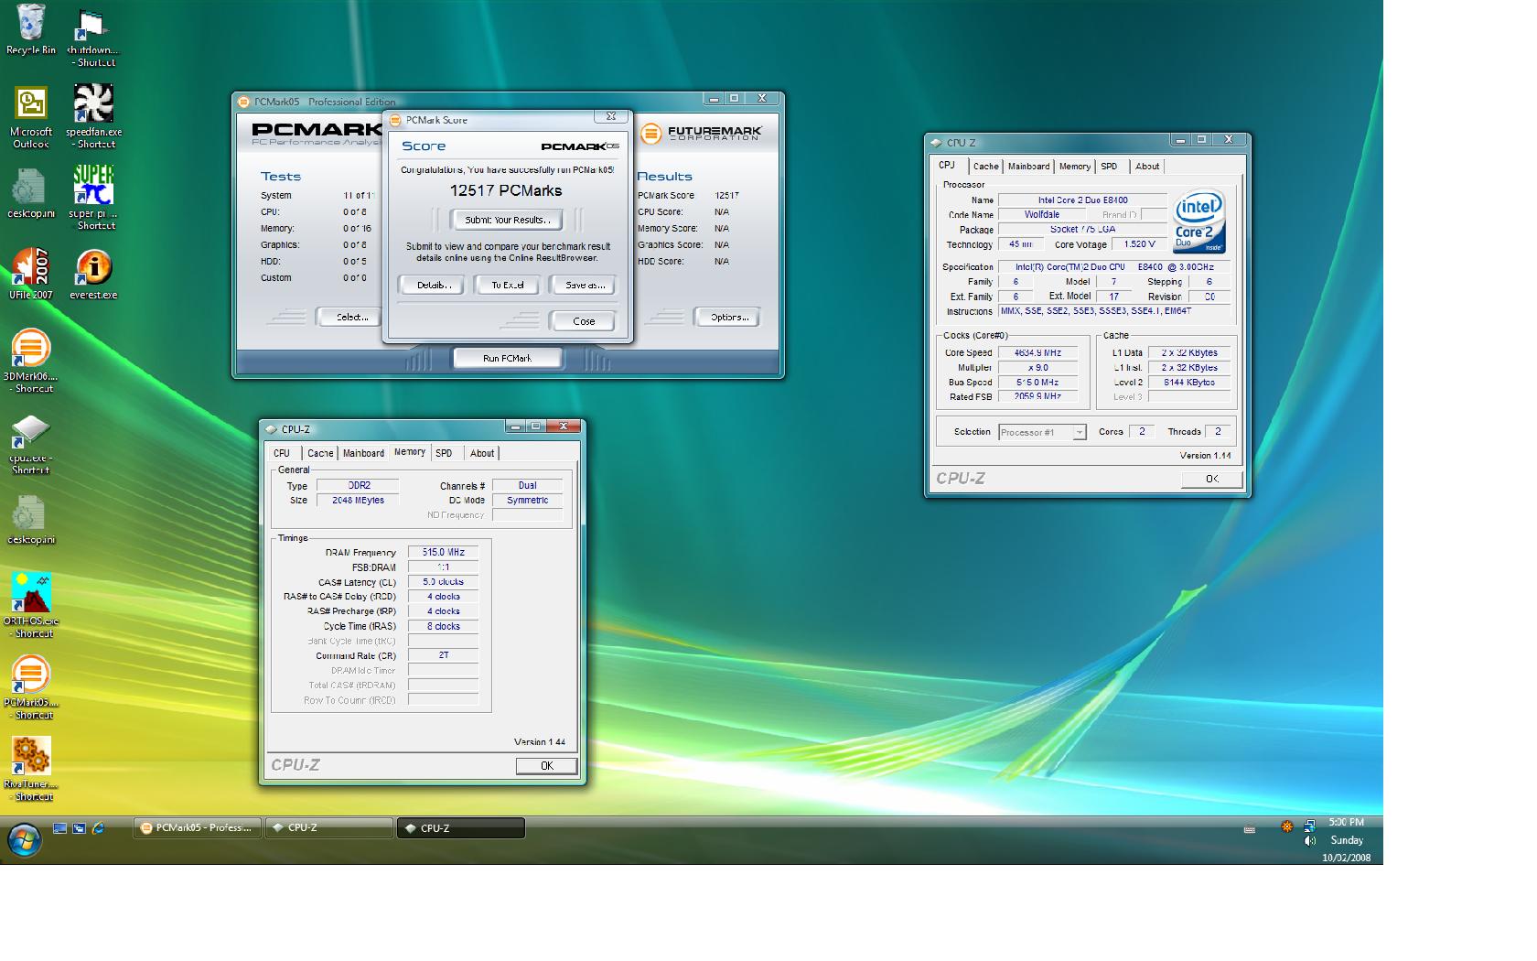Click To Excel button

(508, 285)
